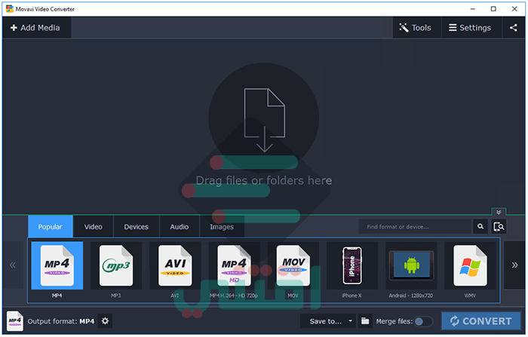Show next presets with right arrows
The height and width of the screenshot is (337, 528).
point(514,265)
